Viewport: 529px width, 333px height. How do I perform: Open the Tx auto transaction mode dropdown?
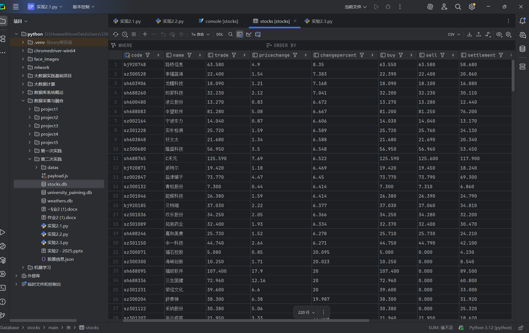tap(200, 34)
